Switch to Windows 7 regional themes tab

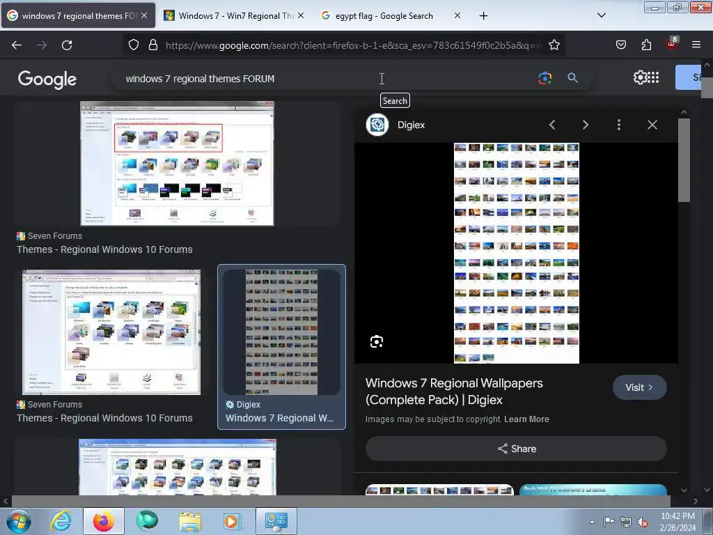coord(78,15)
